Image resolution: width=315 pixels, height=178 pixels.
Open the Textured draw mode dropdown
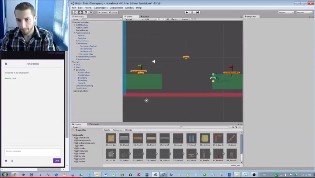click(134, 19)
